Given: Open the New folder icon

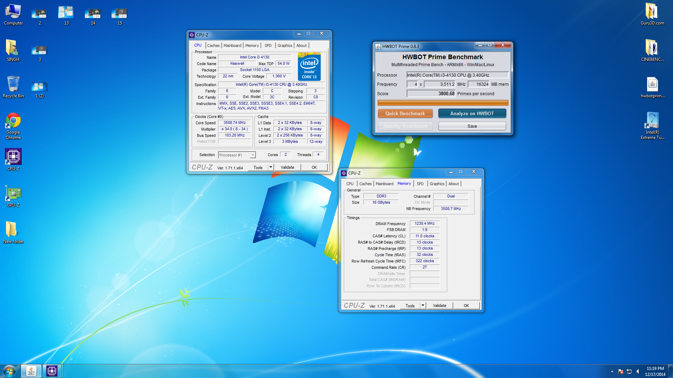Looking at the screenshot, I should (13, 232).
